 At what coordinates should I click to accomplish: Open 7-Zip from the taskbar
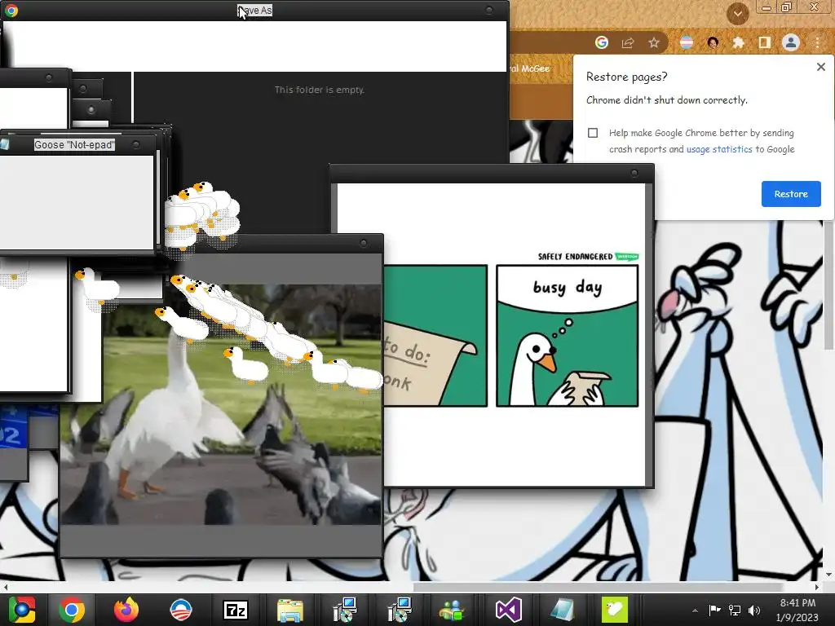236,610
